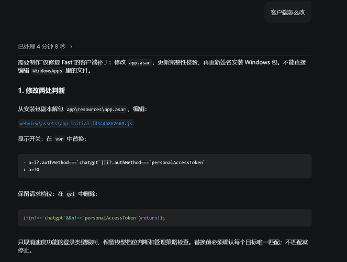The width and height of the screenshot is (347, 262).
Task: Click the text '显示开关：在'
Action: click(x=35, y=139)
